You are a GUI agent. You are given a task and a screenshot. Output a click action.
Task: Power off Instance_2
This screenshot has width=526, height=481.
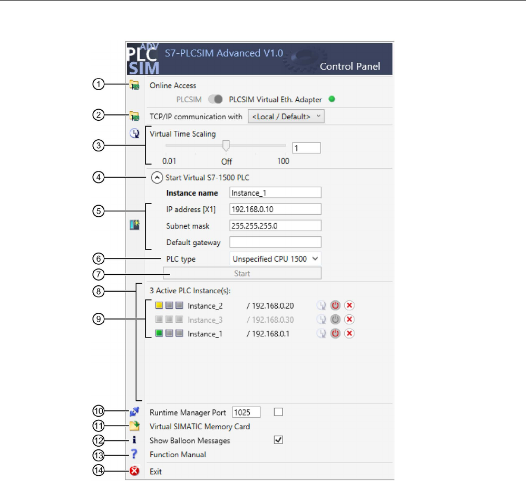[335, 305]
